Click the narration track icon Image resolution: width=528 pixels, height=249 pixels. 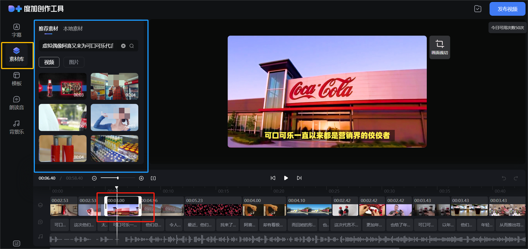pos(40,222)
